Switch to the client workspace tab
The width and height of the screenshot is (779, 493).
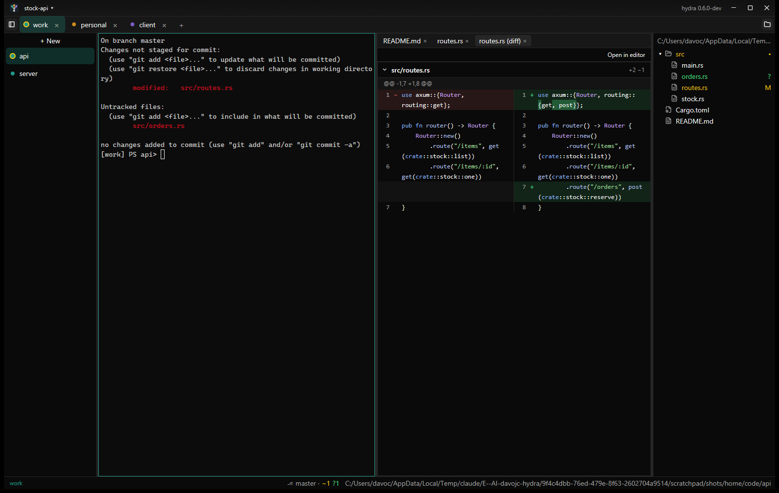147,25
